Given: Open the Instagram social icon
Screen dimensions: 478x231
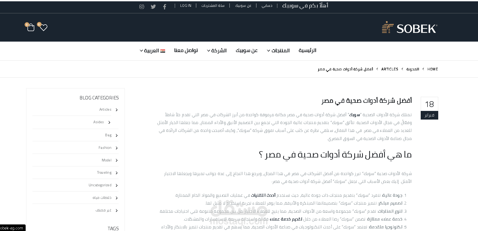Looking at the screenshot, I should [142, 7].
